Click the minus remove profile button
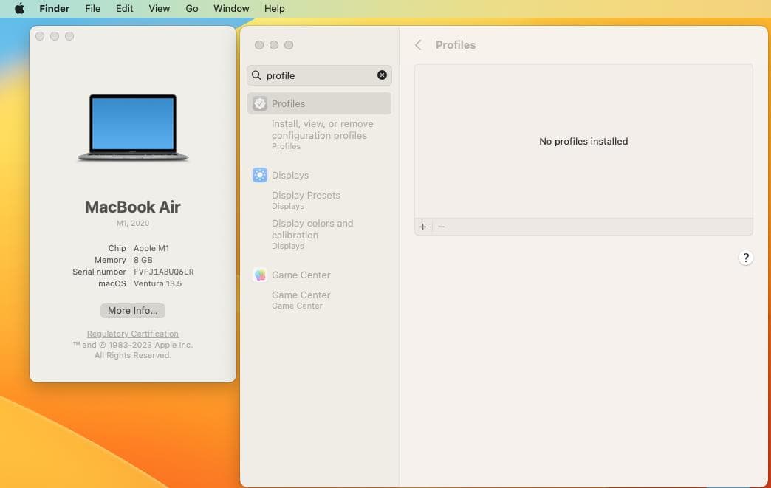The height and width of the screenshot is (488, 771). (x=441, y=227)
